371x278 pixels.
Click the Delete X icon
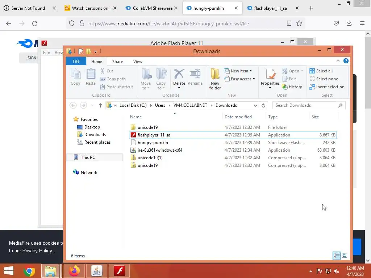(x=179, y=74)
